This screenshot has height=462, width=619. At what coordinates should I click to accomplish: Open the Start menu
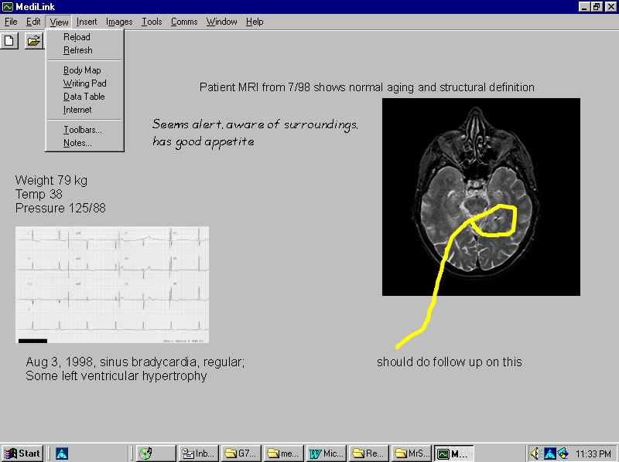[x=22, y=454]
